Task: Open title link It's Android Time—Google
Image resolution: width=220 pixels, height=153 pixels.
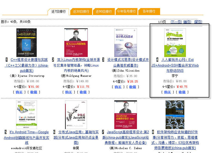Action: tap(27, 137)
